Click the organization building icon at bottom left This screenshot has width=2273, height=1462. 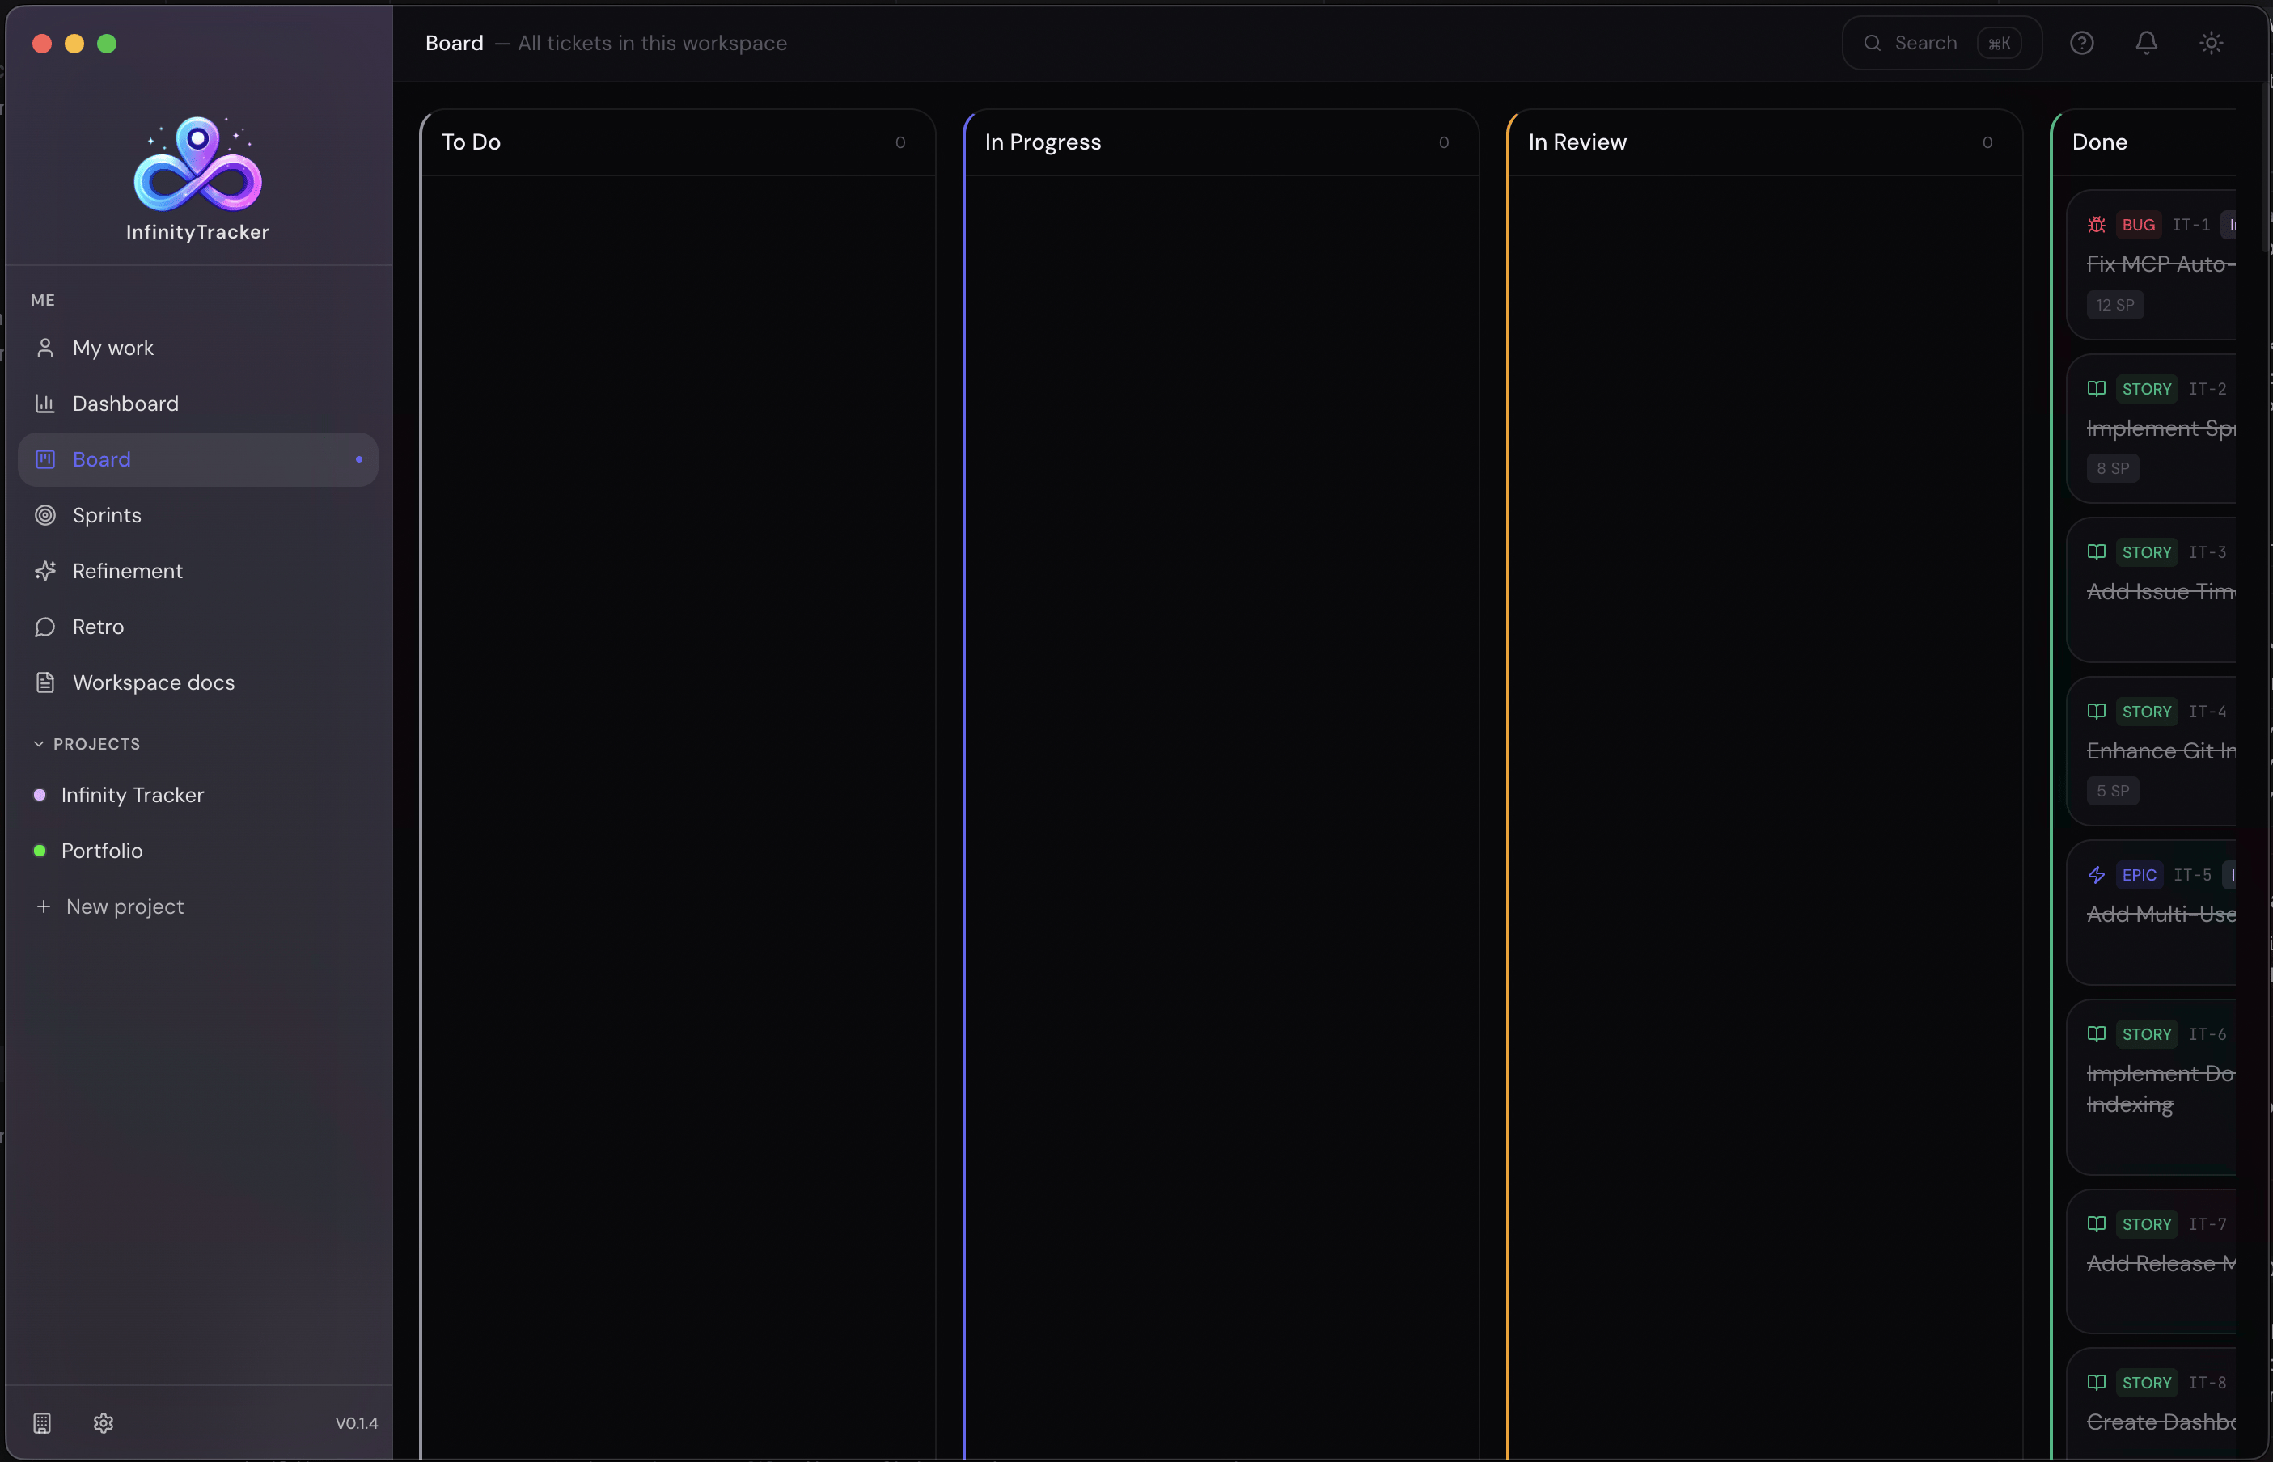tap(40, 1422)
